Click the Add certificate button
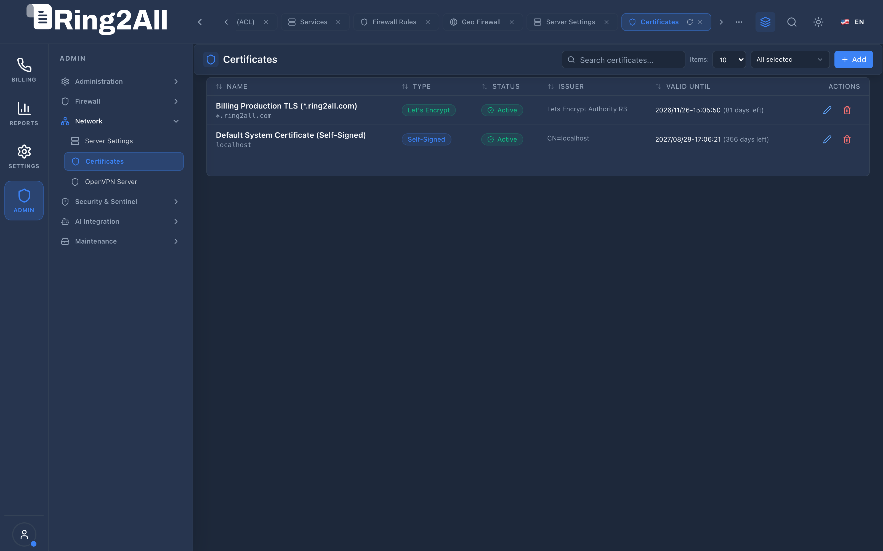The image size is (883, 551). 853,60
